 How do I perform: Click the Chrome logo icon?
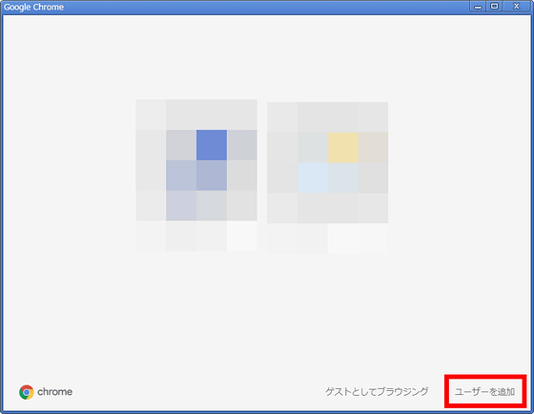[x=27, y=392]
